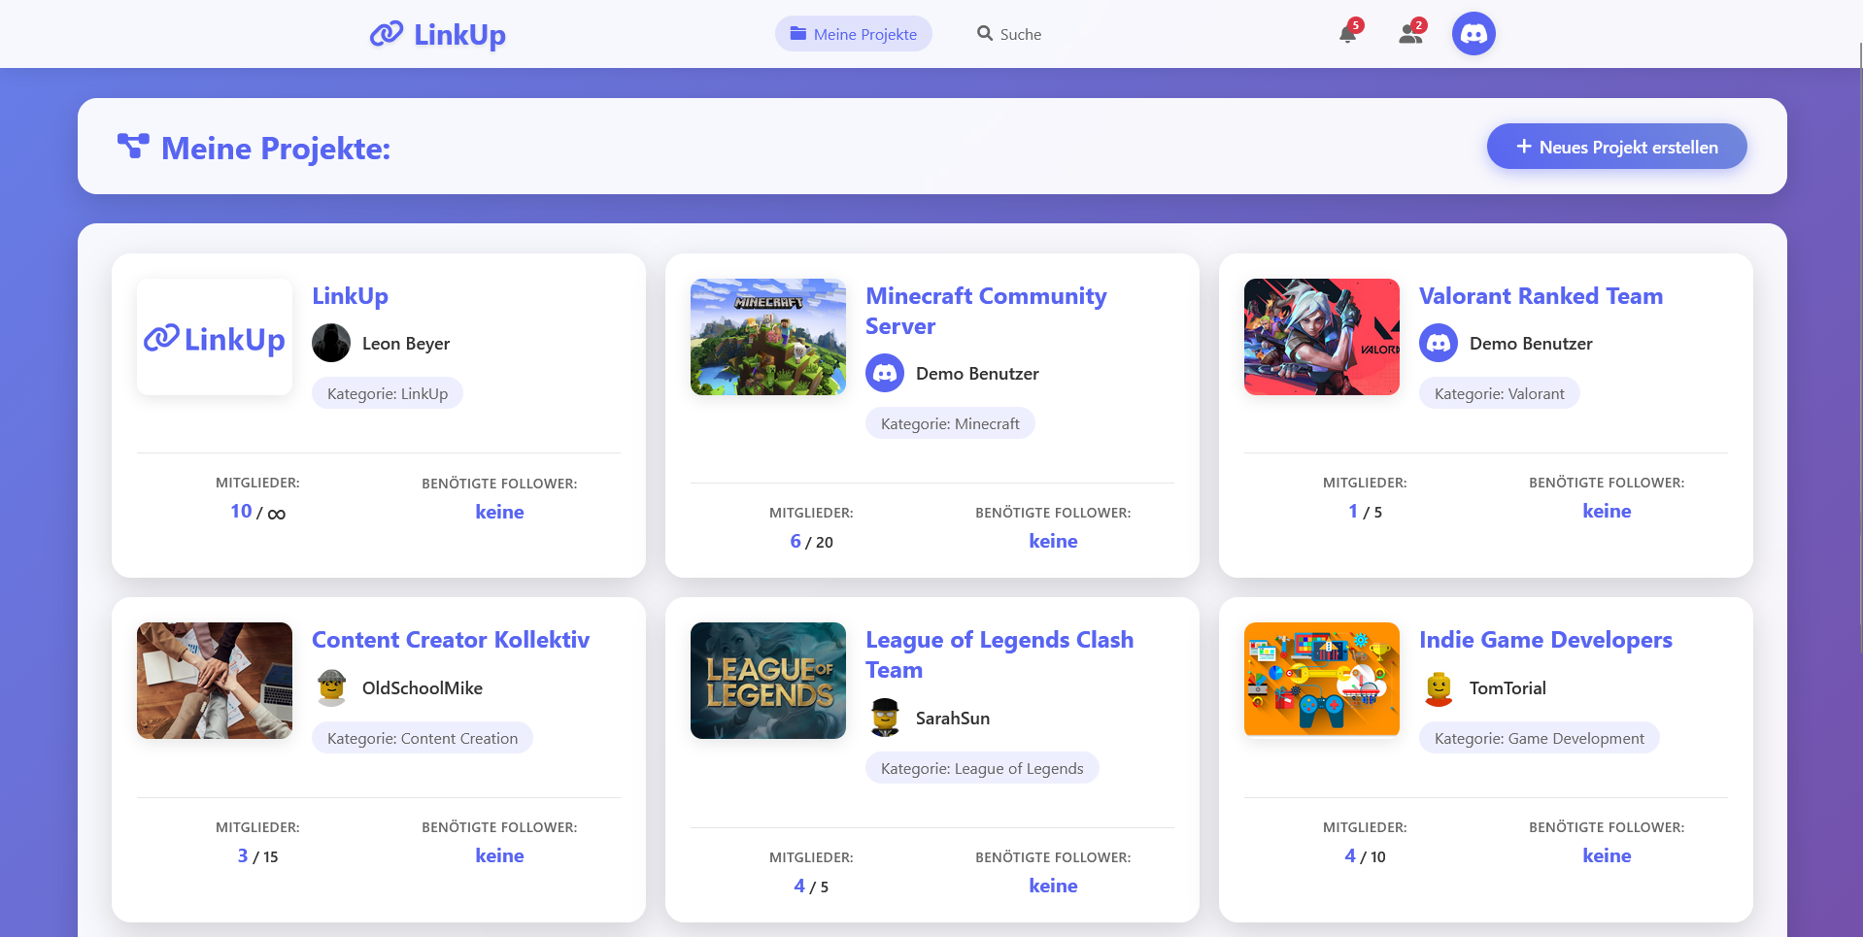Click the Kategorie: Valorant tag

(x=1500, y=393)
